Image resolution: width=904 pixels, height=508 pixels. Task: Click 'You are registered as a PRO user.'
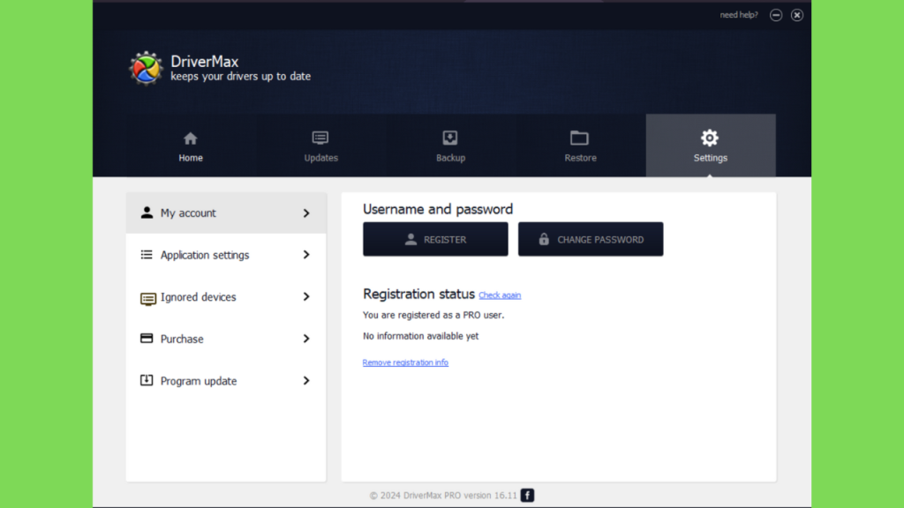tap(433, 315)
